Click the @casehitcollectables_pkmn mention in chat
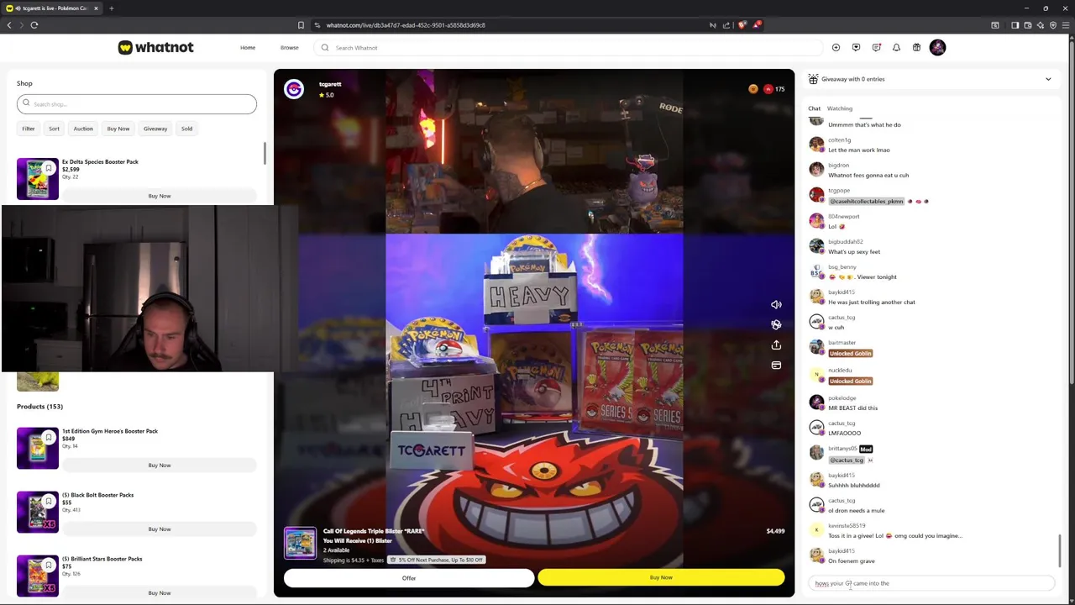1075x605 pixels. point(866,202)
